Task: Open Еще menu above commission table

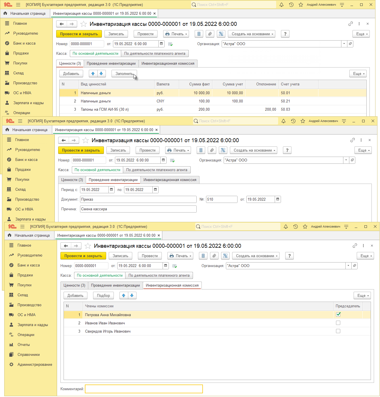Action: (x=362, y=295)
